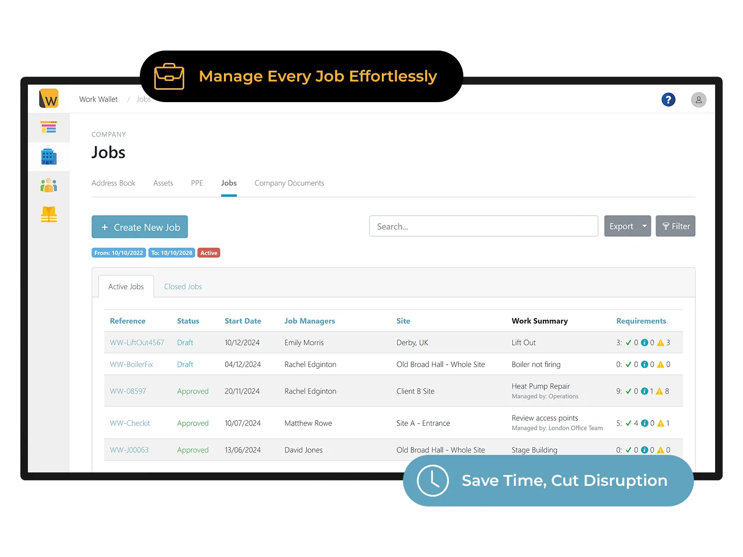Click the Create New Job button

click(x=139, y=227)
